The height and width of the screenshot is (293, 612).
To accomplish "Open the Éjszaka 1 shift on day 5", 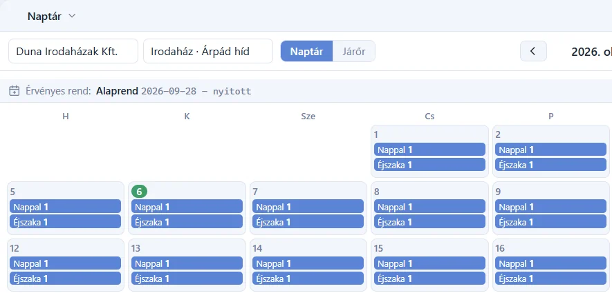I will [66, 222].
